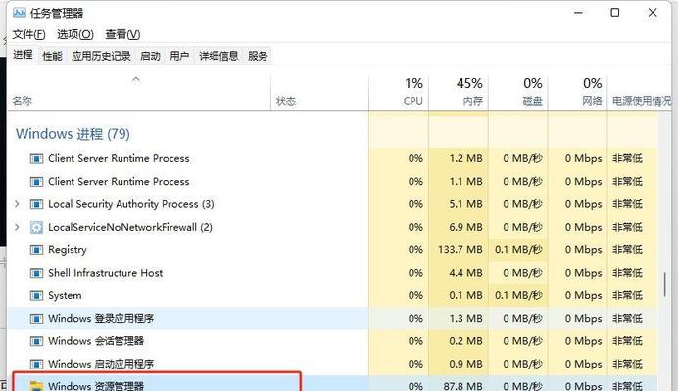678x391 pixels.
Task: Click the Windows 启动应用程序 icon
Action: (x=36, y=365)
